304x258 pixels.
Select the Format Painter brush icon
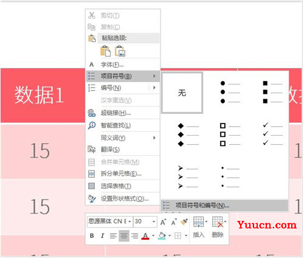click(x=184, y=222)
